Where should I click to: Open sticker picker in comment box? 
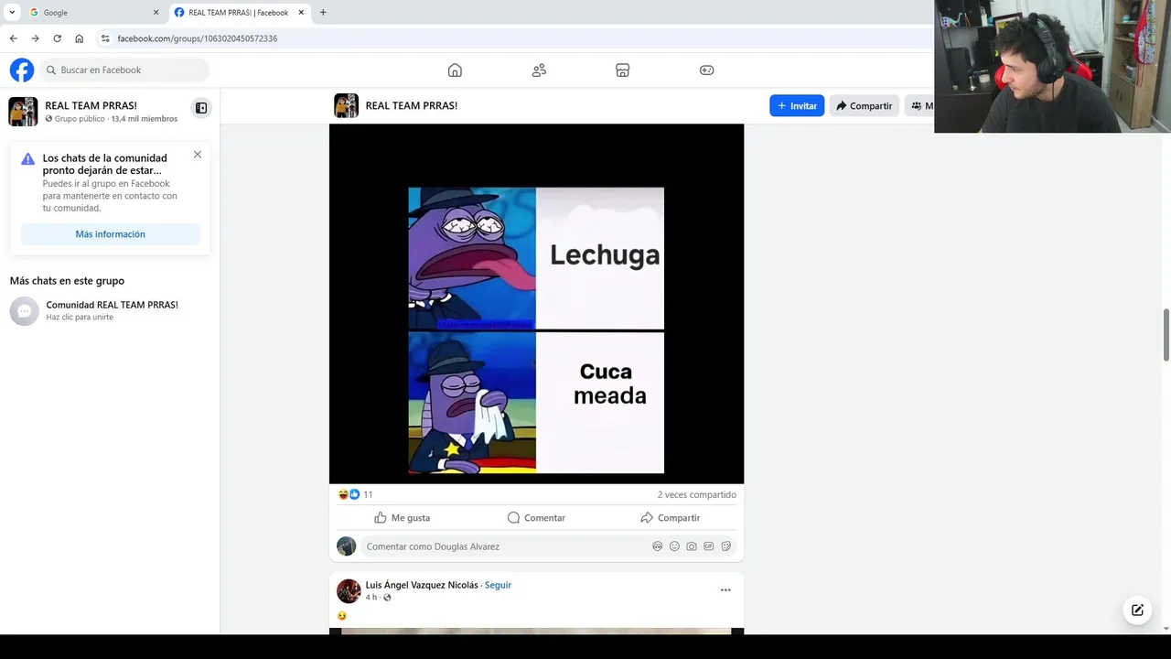725,546
